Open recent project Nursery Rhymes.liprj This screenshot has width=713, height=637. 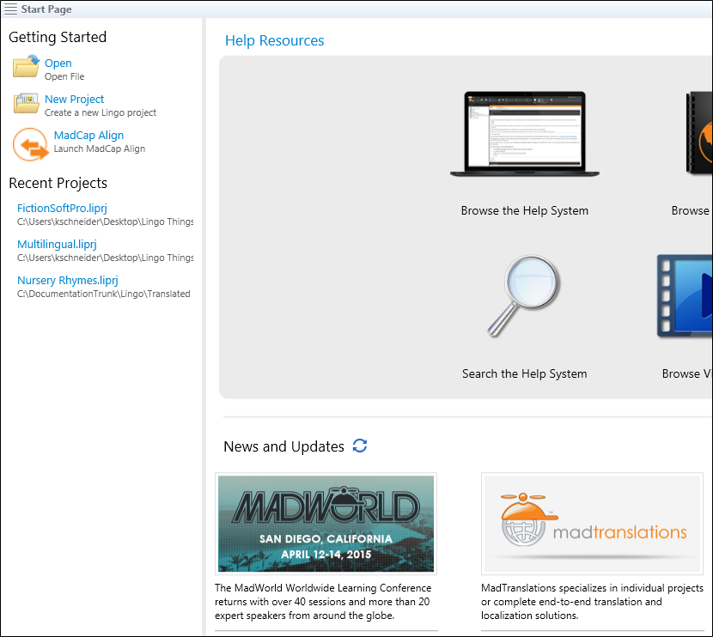(x=68, y=281)
